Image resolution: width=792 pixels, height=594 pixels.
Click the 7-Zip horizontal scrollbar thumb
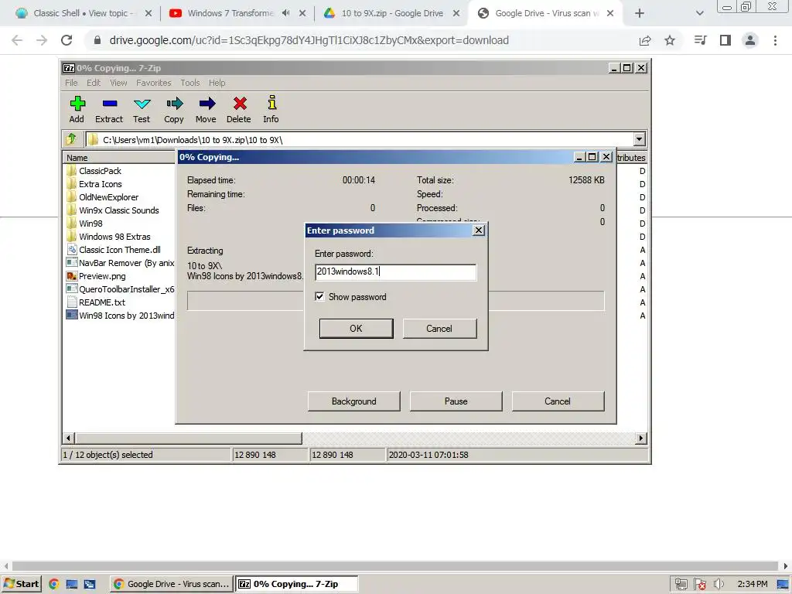(189, 438)
